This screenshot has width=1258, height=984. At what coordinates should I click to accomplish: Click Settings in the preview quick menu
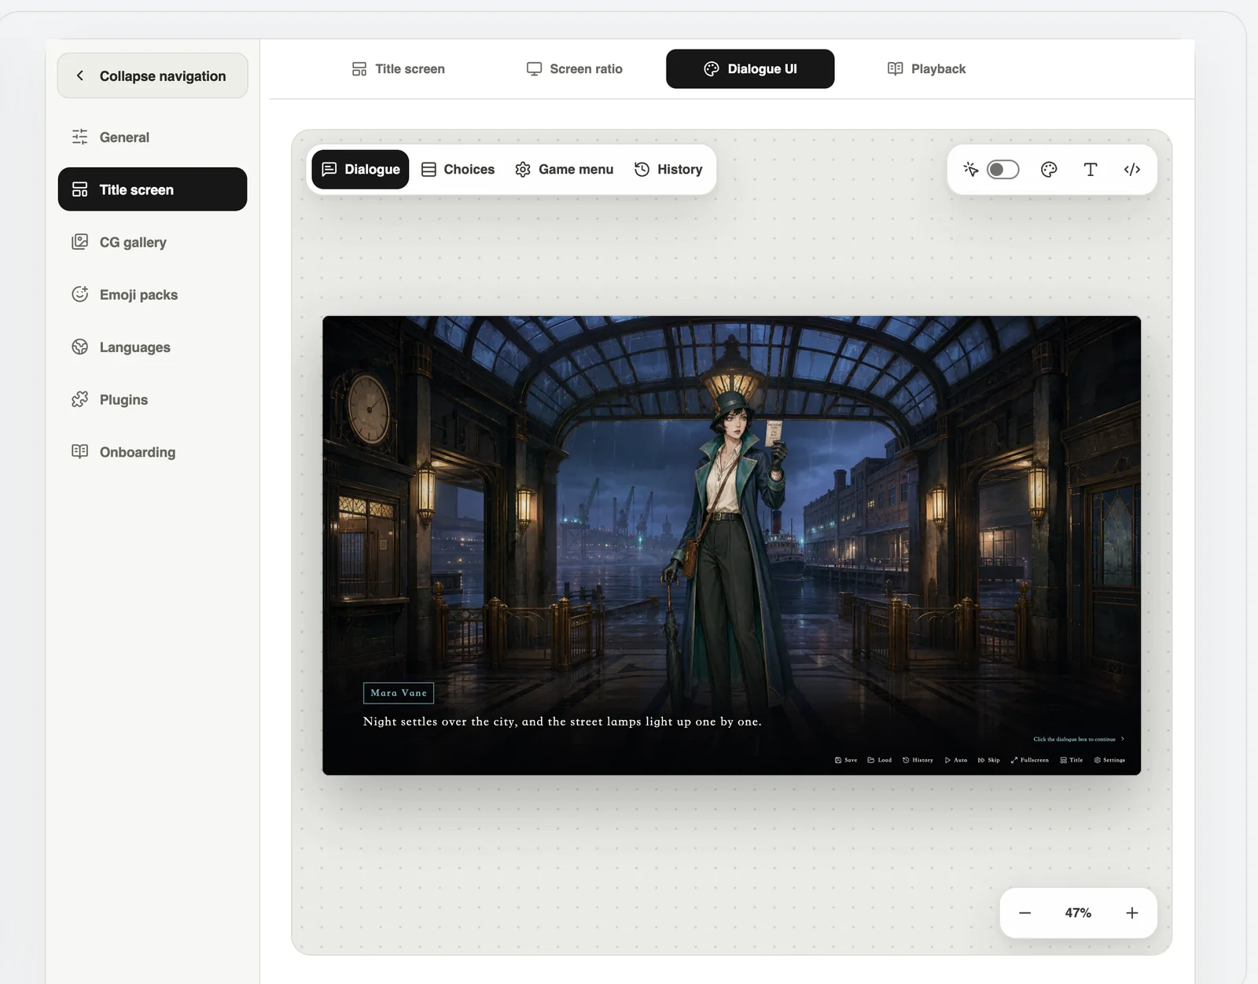click(x=1109, y=760)
